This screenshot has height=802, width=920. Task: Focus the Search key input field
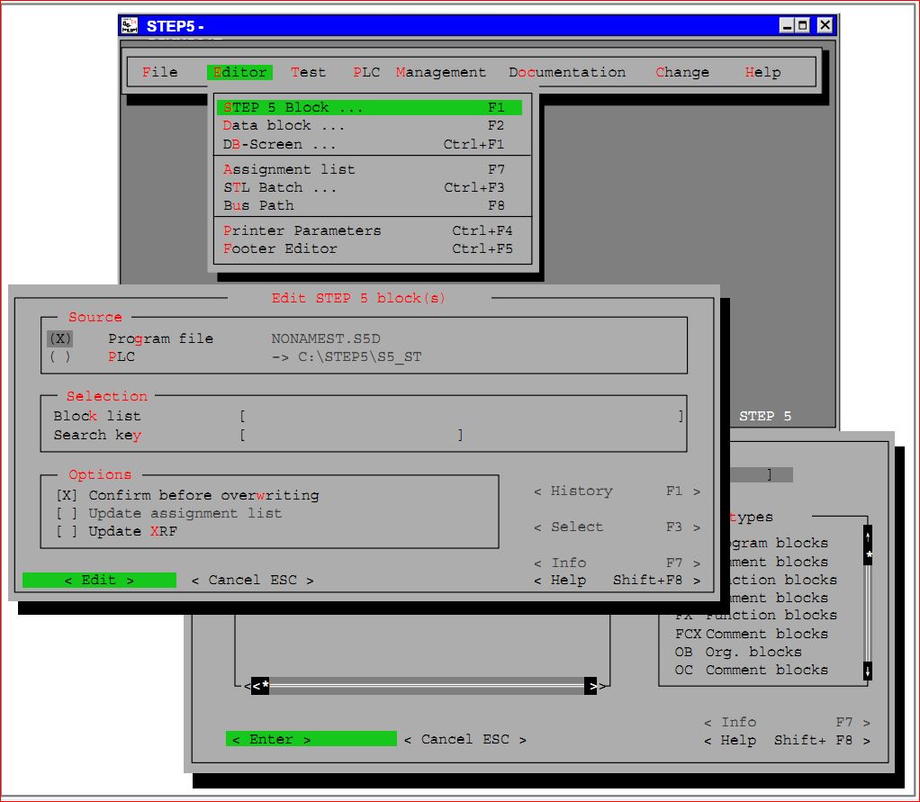(351, 436)
